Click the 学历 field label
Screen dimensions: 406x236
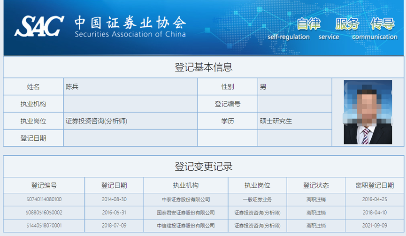click(227, 121)
